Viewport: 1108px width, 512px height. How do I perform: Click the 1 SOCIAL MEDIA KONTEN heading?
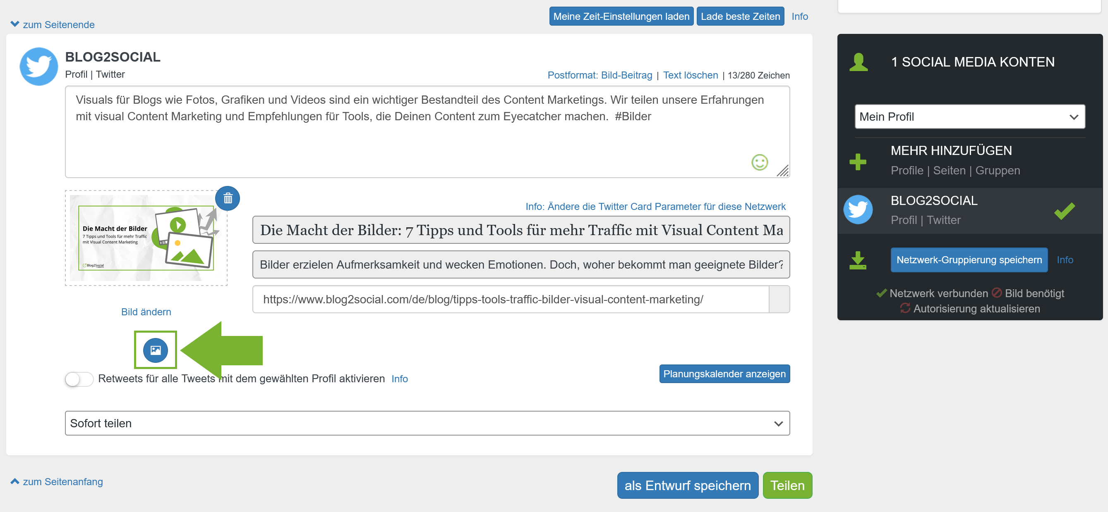tap(973, 62)
